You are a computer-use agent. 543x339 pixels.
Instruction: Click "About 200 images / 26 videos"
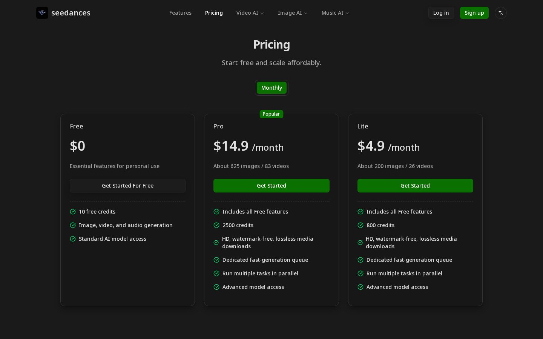395,166
